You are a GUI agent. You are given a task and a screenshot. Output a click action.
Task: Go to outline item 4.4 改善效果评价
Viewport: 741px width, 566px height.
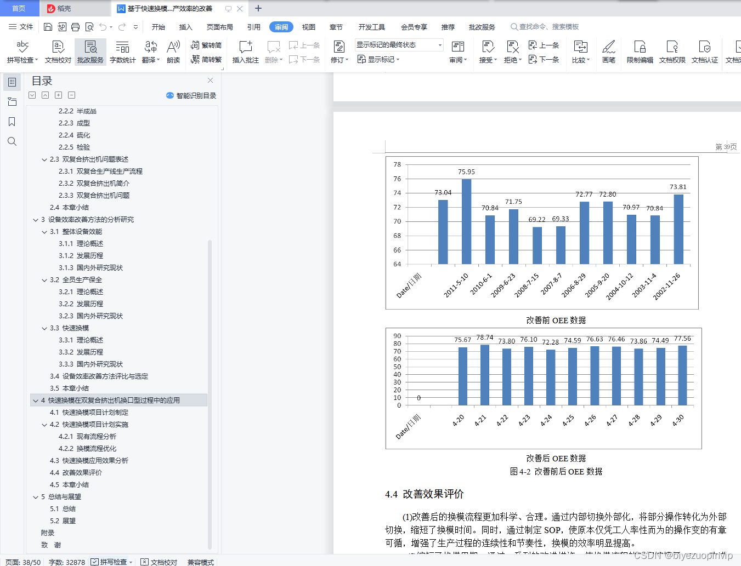coord(76,473)
